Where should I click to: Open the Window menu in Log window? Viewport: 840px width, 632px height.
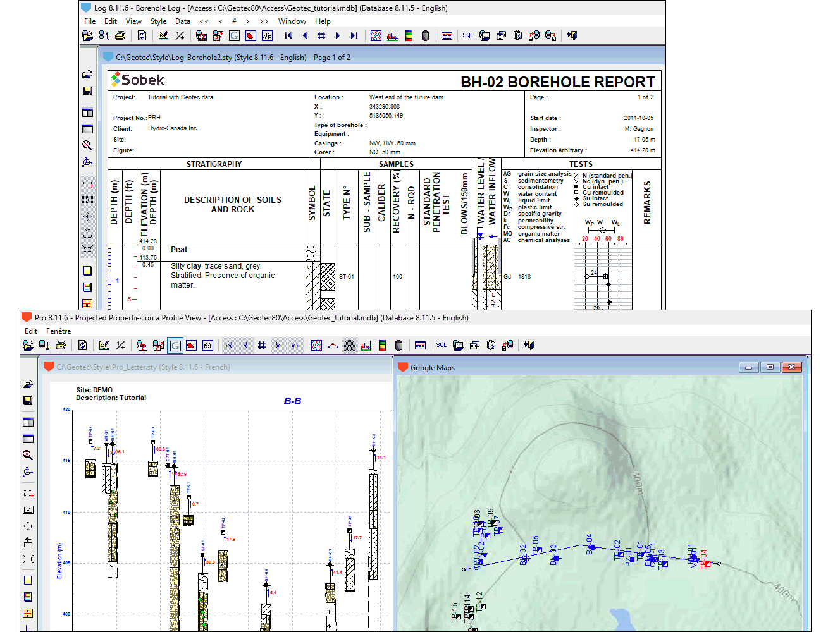[x=292, y=21]
